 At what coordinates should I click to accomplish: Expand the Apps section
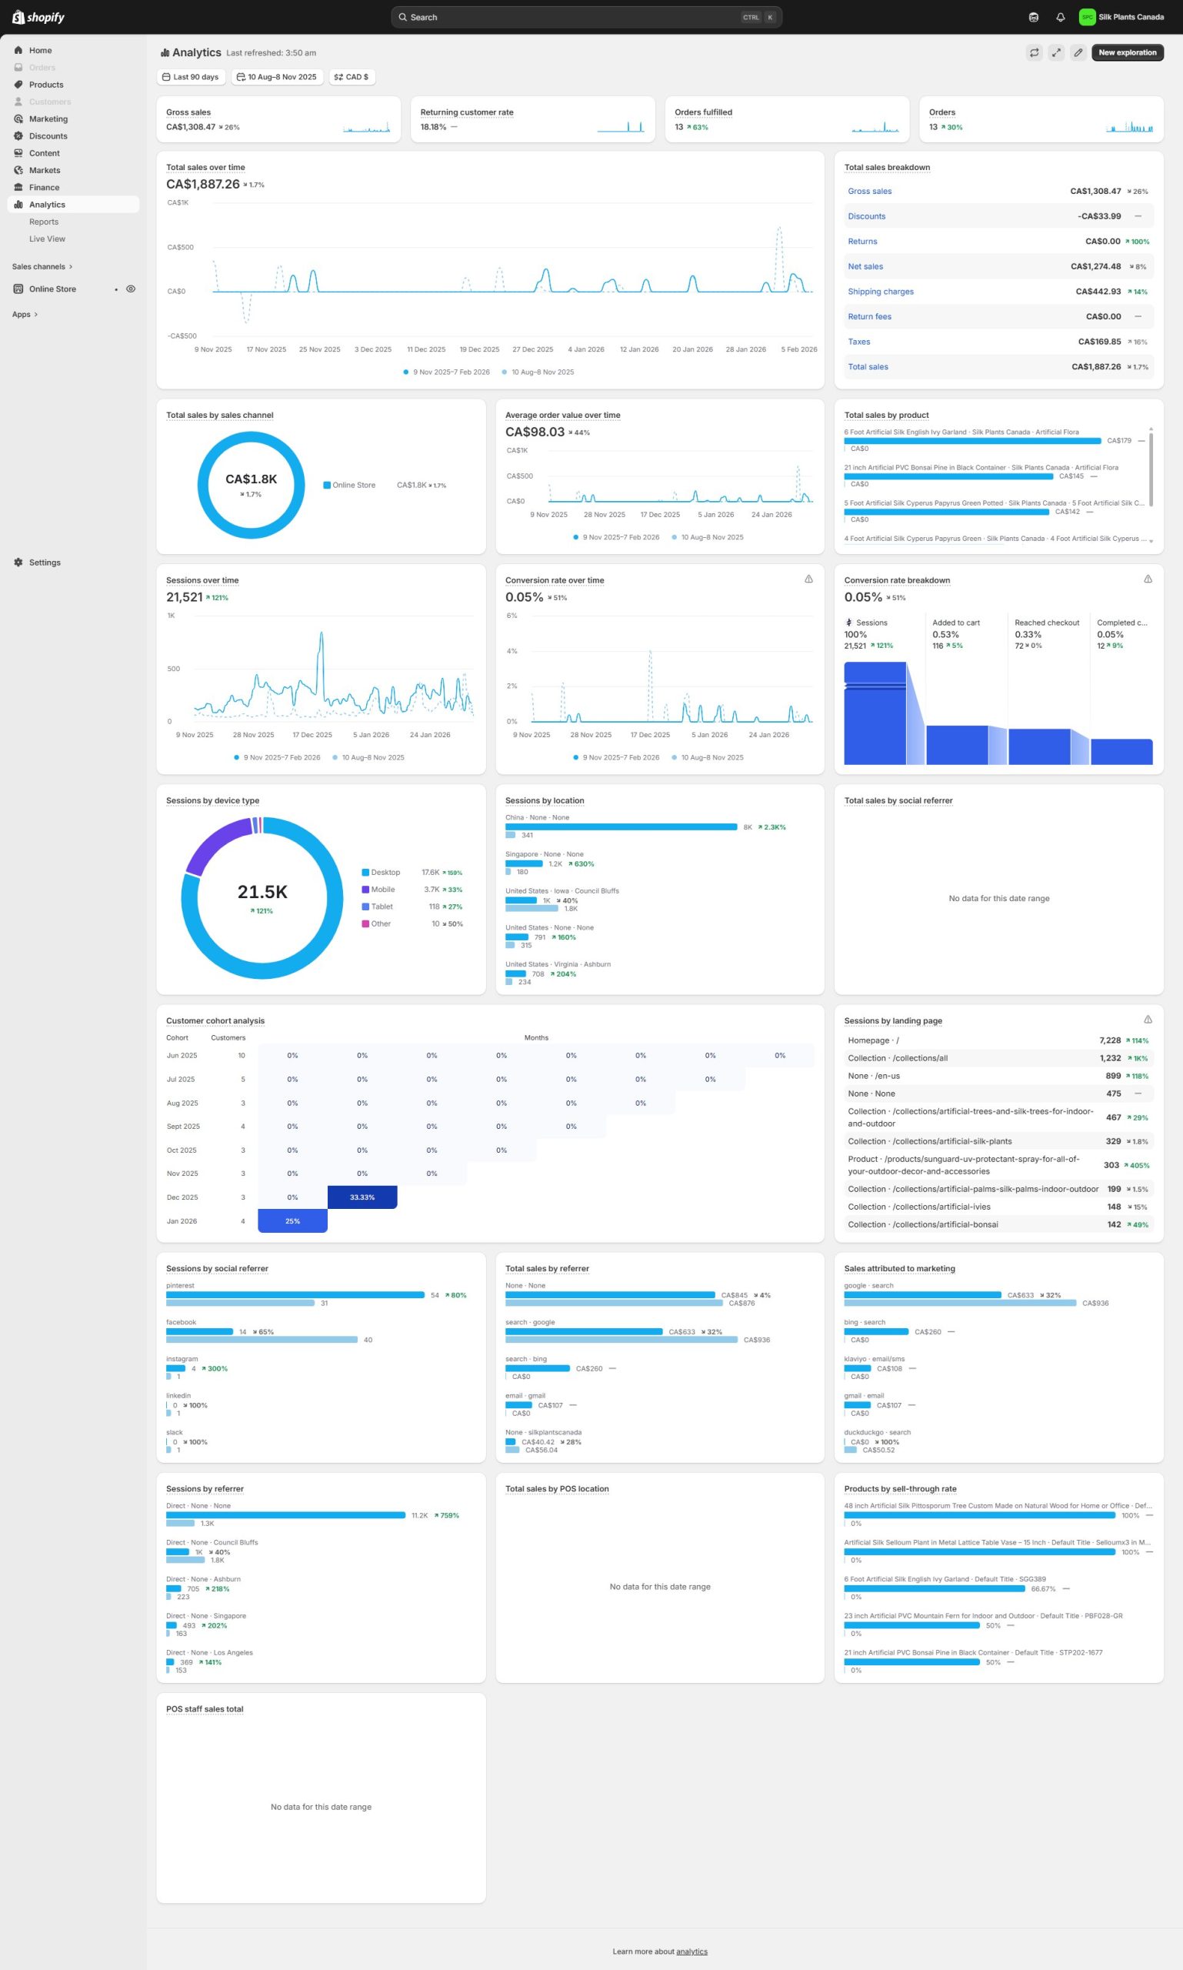(25, 314)
